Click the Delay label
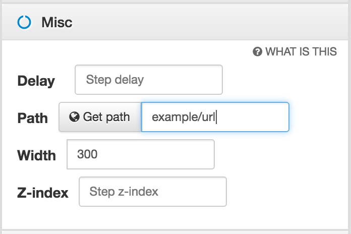This screenshot has height=234, width=351. (36, 81)
